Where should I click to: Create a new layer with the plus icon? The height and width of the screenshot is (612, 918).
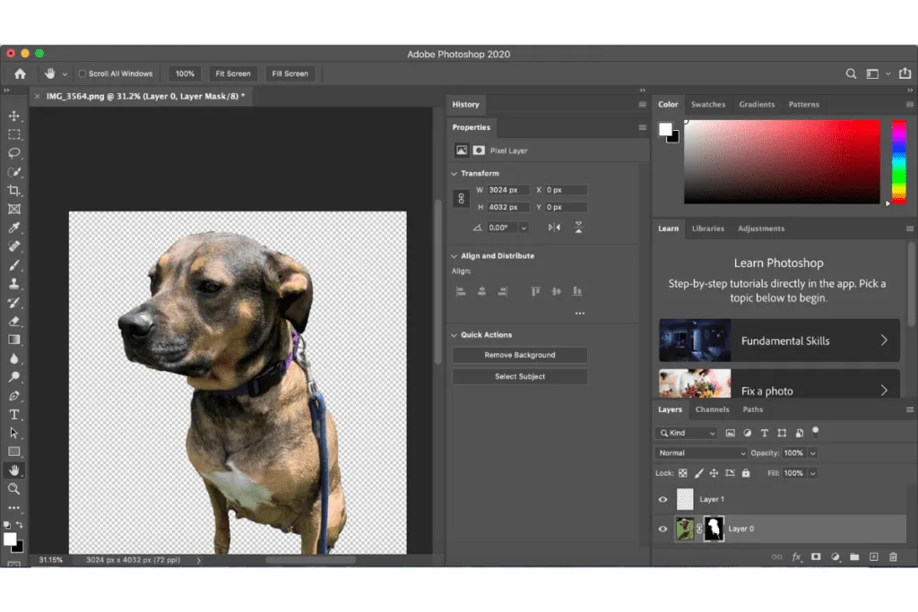click(x=873, y=557)
